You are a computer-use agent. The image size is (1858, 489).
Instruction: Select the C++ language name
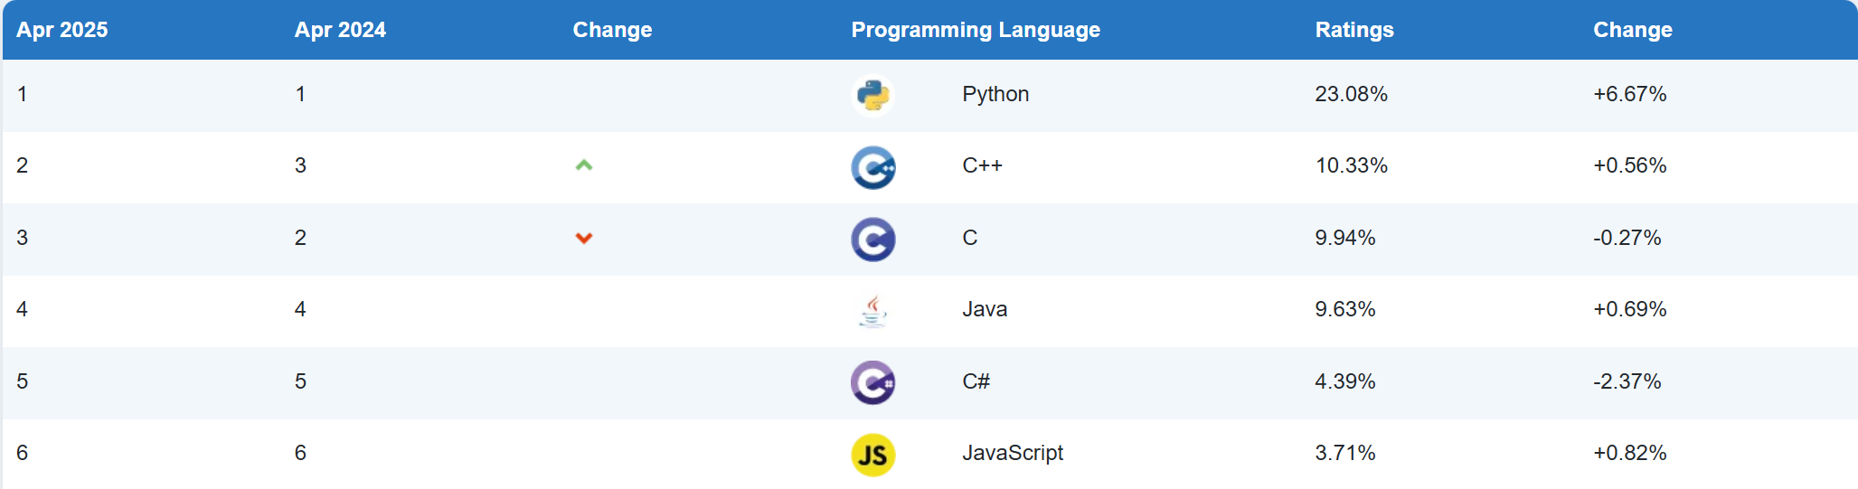[x=982, y=165]
